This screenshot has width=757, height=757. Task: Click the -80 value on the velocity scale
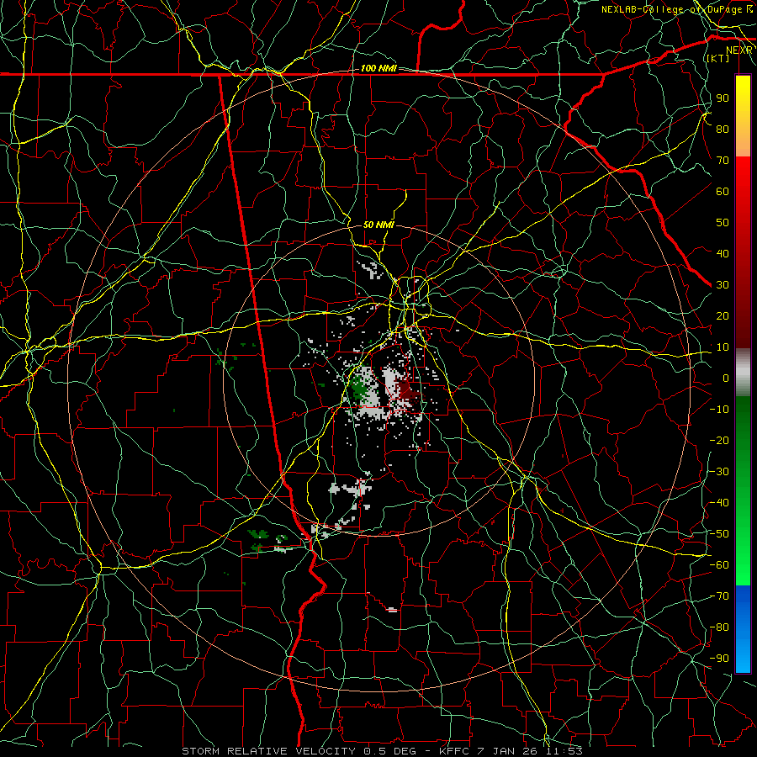(719, 627)
